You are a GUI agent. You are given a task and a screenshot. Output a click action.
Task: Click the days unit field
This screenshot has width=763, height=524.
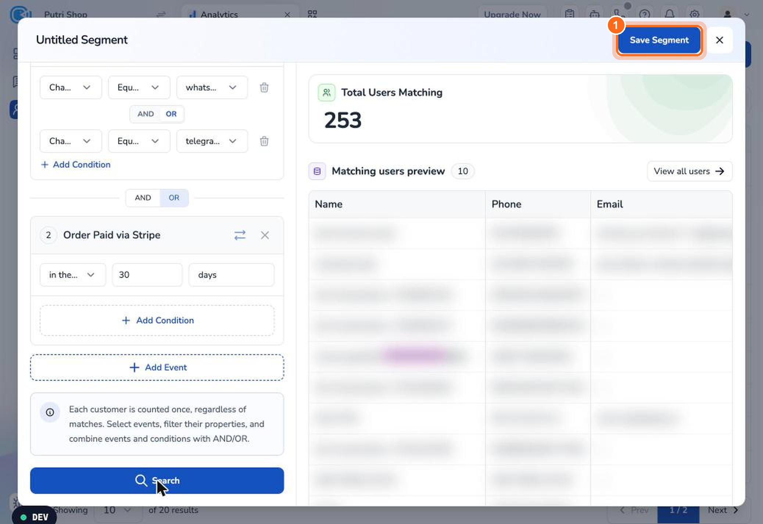(x=231, y=275)
